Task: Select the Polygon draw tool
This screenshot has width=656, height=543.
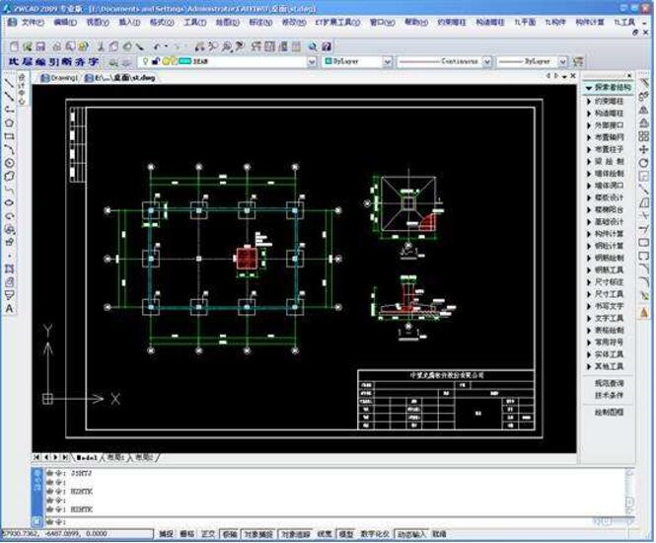Action: [9, 122]
